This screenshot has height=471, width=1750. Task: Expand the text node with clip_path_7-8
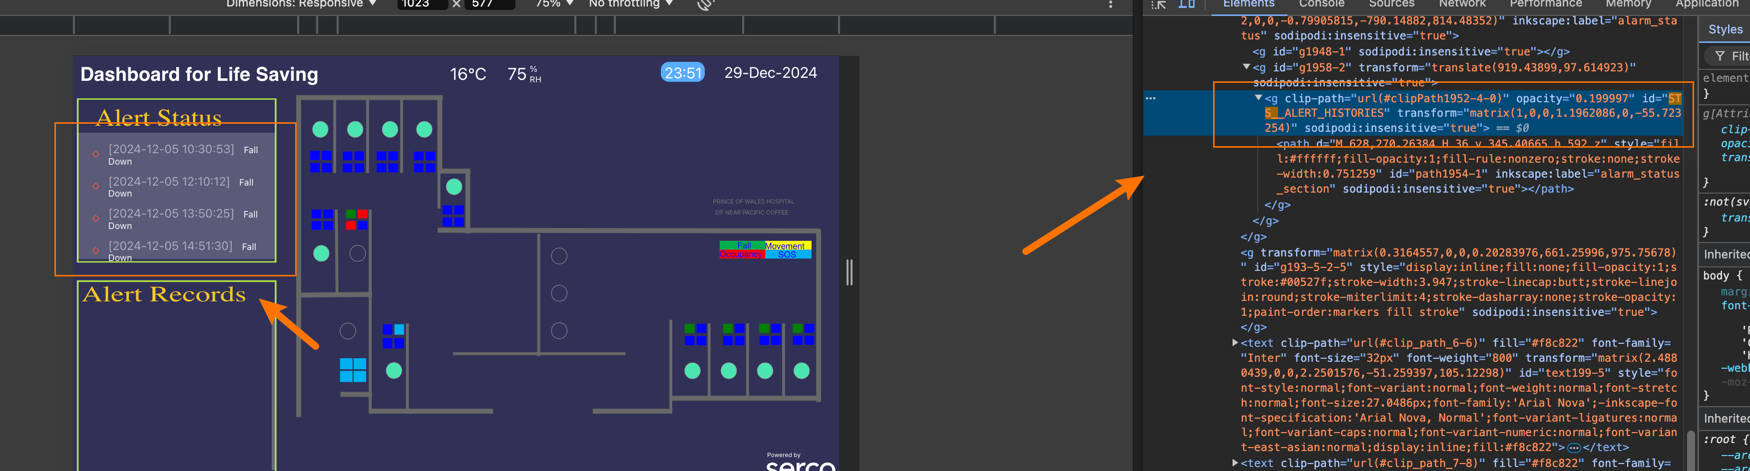click(1235, 463)
